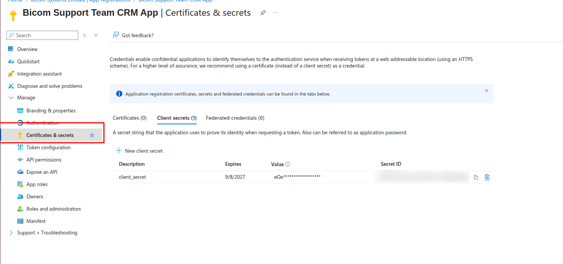563x264 pixels.
Task: Open Token configuration page
Action: 48,147
